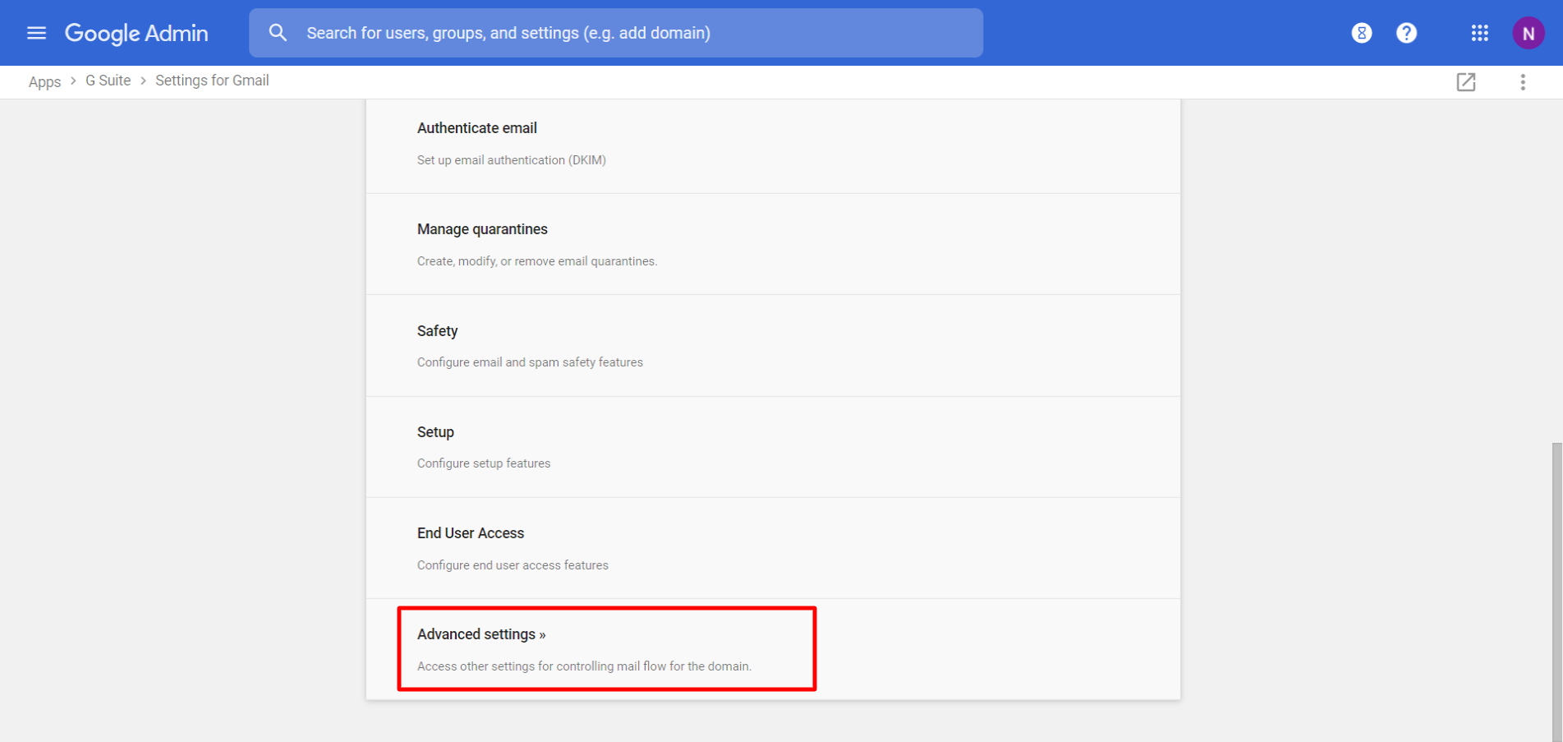
Task: Click the search magnifier icon
Action: (278, 33)
